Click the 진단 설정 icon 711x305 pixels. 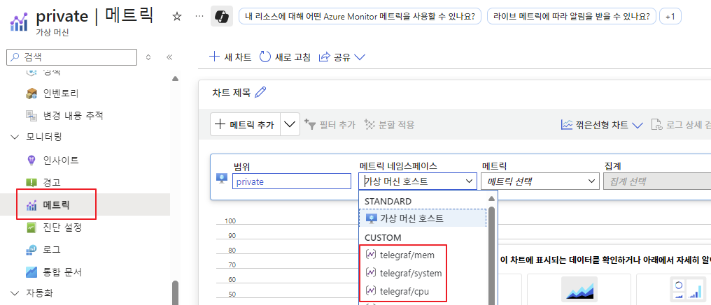pos(31,227)
